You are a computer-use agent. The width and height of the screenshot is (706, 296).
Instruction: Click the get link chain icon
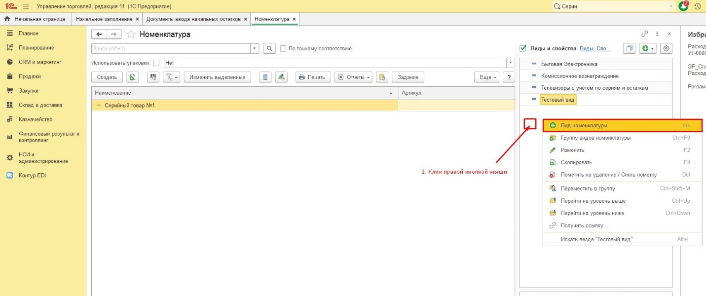coord(644,34)
